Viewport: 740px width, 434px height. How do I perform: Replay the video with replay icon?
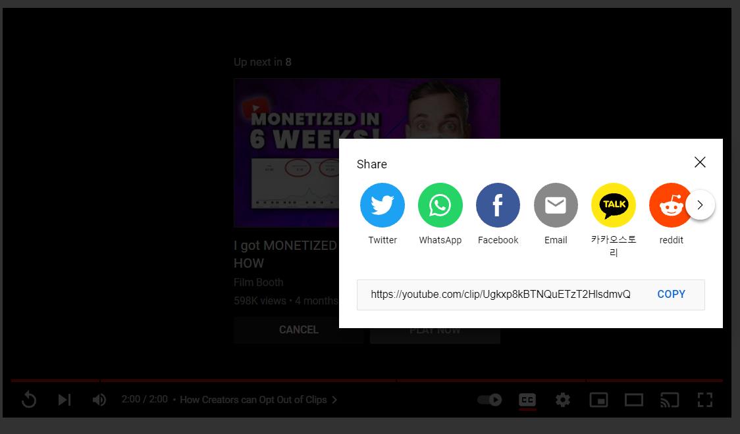point(29,400)
